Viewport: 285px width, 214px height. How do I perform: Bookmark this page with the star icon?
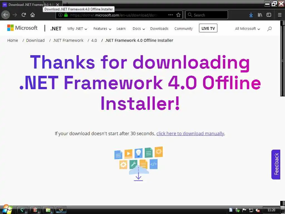click(x=178, y=15)
